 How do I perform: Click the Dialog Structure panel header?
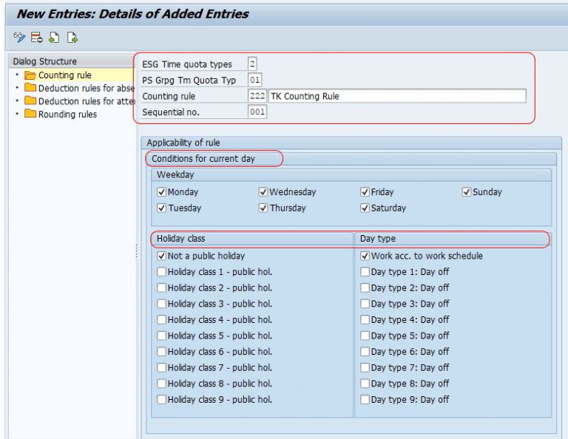(x=72, y=61)
